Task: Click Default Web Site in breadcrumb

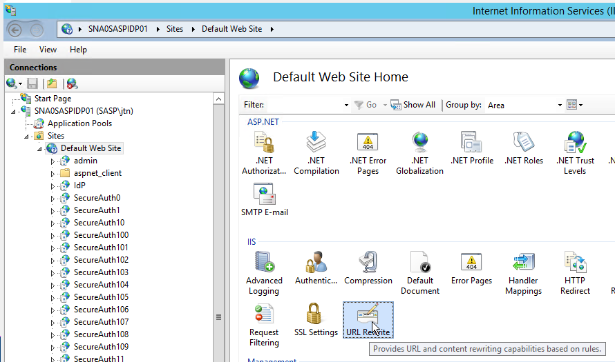Action: (x=231, y=29)
